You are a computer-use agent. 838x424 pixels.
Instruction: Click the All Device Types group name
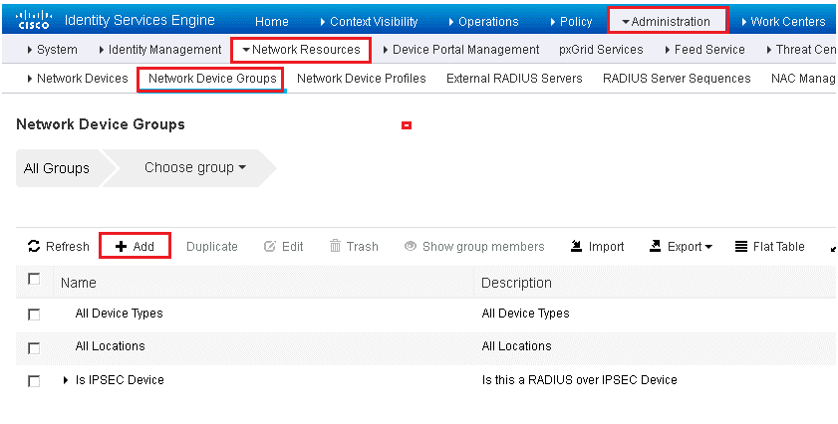point(119,314)
